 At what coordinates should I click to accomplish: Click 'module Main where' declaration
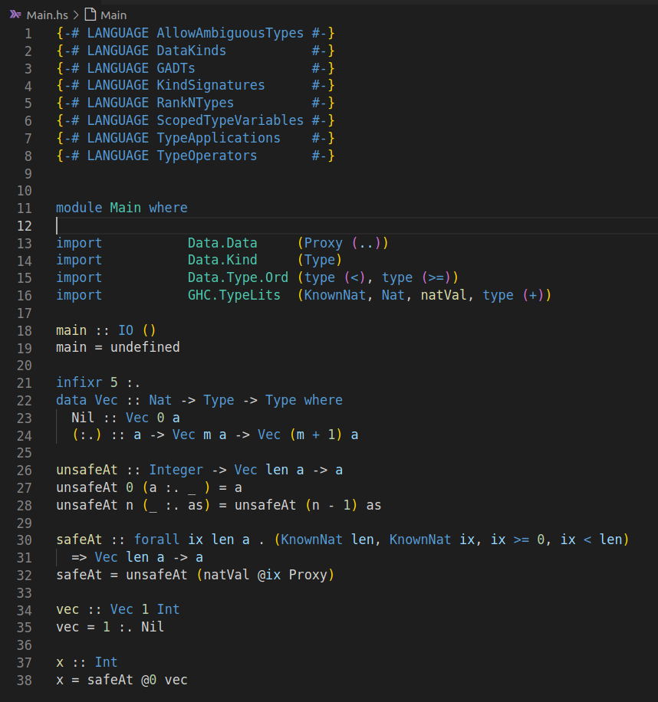tap(121, 208)
